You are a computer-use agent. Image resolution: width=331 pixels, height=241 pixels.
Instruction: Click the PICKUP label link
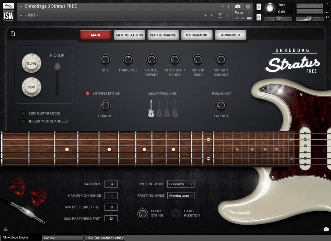coord(57,55)
